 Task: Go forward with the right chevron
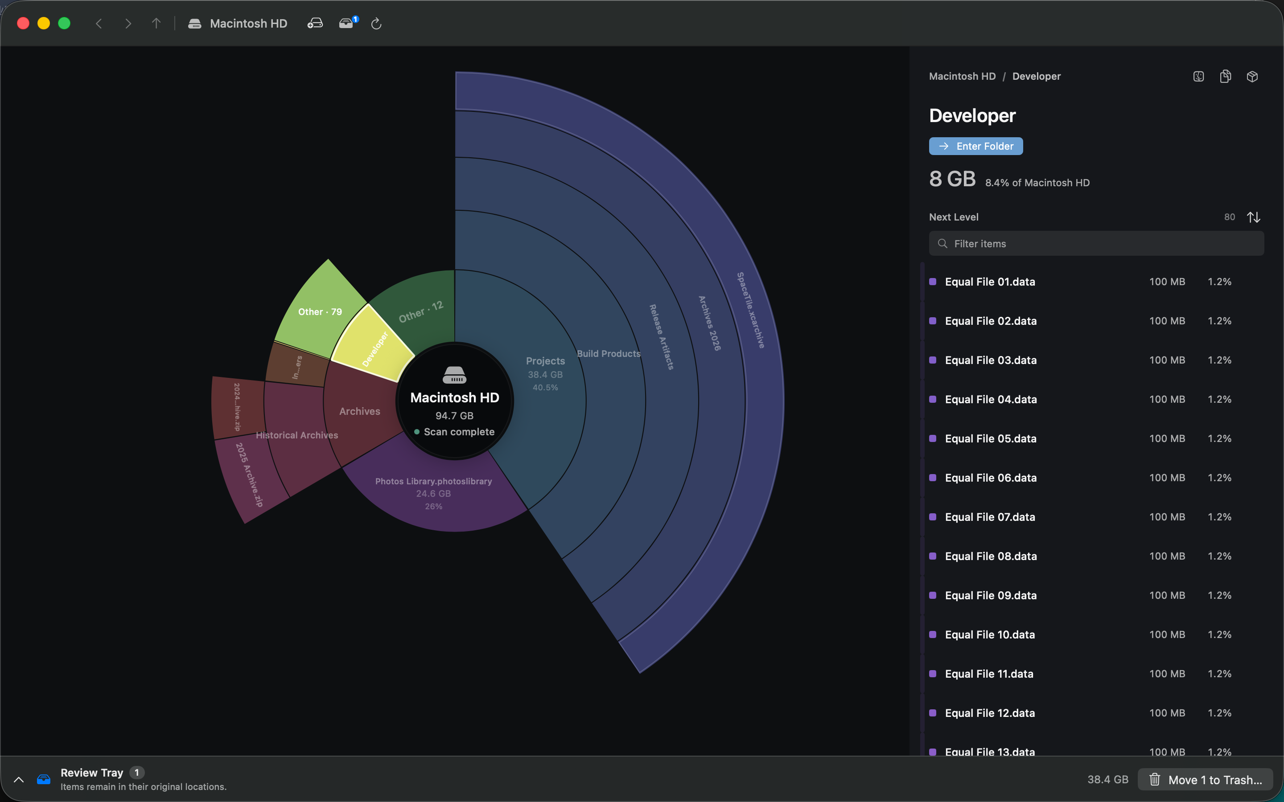(128, 23)
